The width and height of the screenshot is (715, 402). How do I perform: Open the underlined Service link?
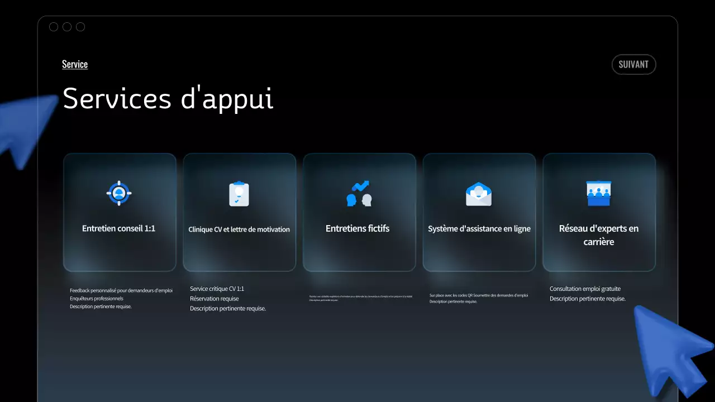click(75, 64)
